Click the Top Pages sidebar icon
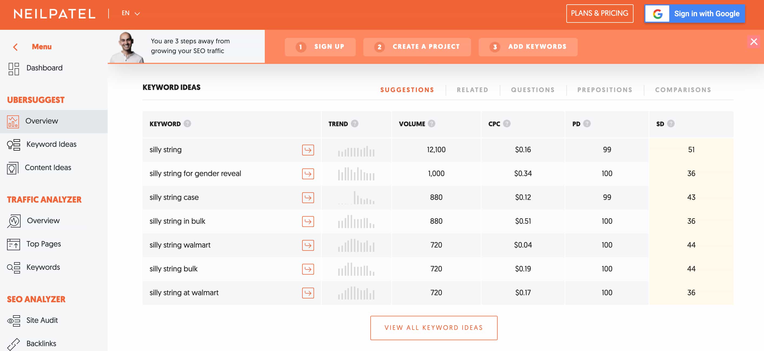Viewport: 764px width, 351px height. pos(14,244)
